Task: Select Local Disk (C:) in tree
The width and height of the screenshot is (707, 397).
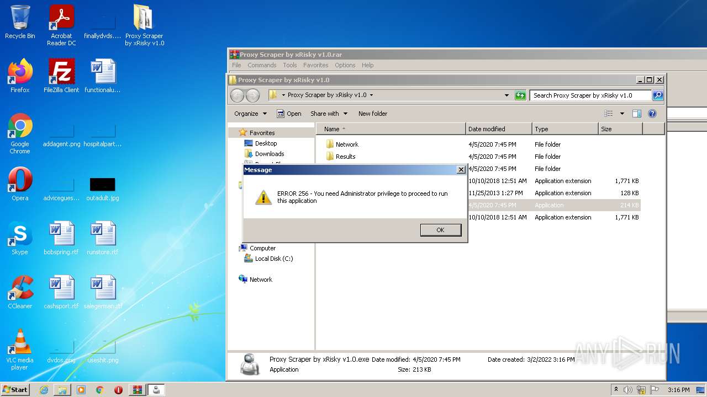Action: (274, 259)
